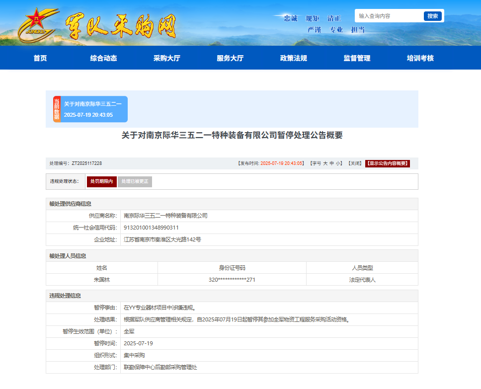Click the department 联勤保障中心后勤部采购管理处

tap(160, 367)
